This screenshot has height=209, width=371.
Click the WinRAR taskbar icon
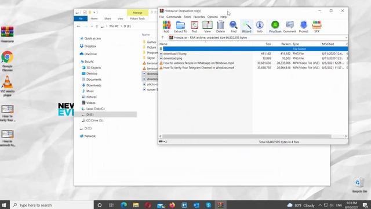pyautogui.click(x=220, y=205)
